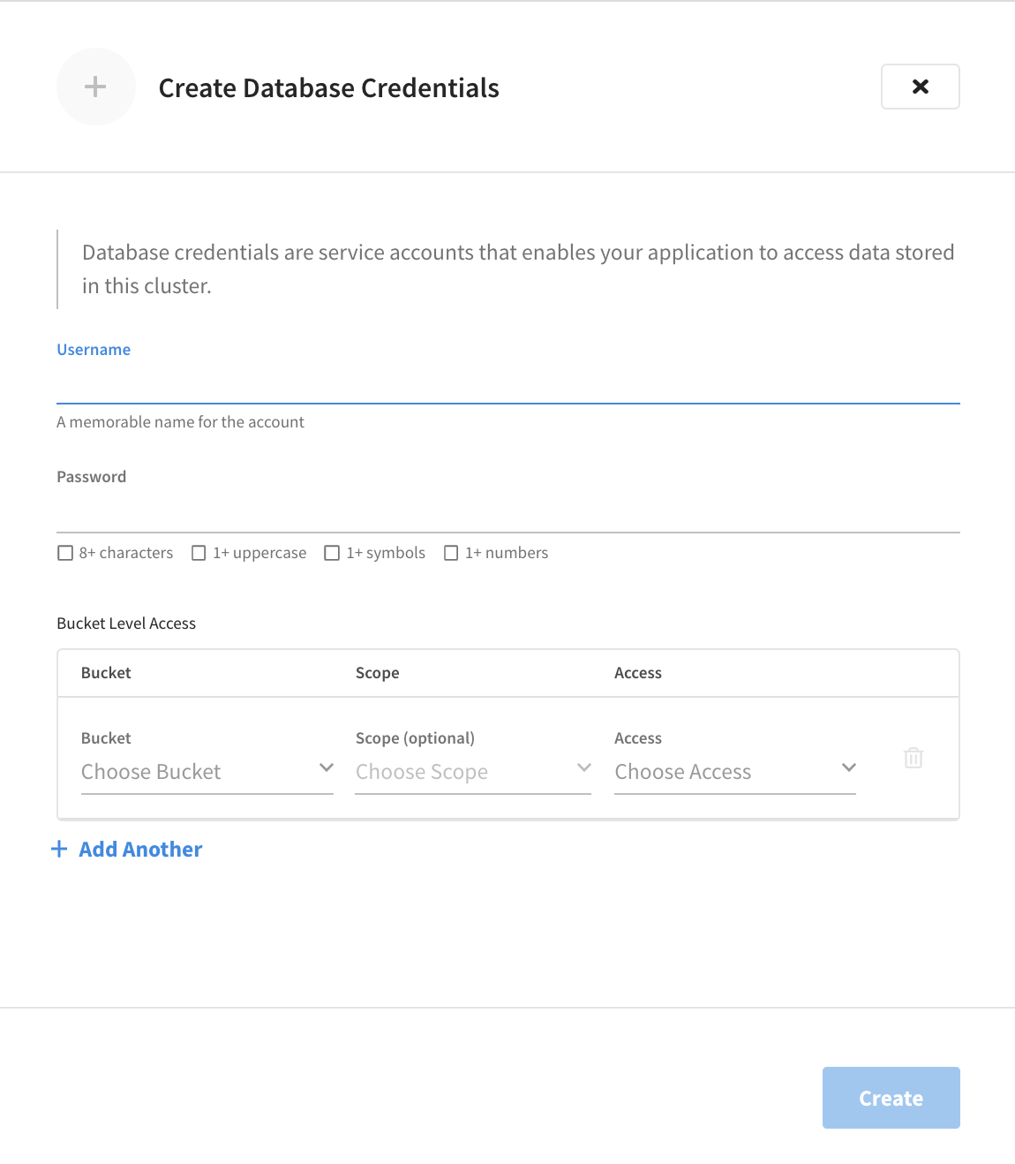Open the Choose Scope dropdown arrow

[x=583, y=768]
